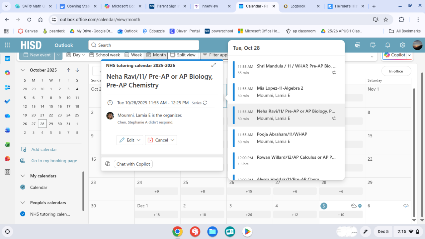Toggle the Calendar checkbox under My calendars
425x239 pixels.
tap(23, 187)
